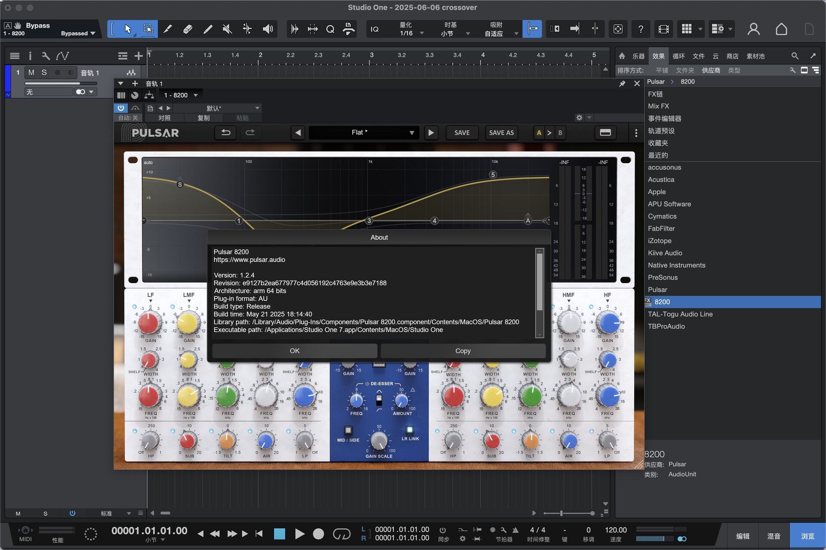826x550 pixels.
Task: Switch to 文件 browser tab
Action: [698, 56]
